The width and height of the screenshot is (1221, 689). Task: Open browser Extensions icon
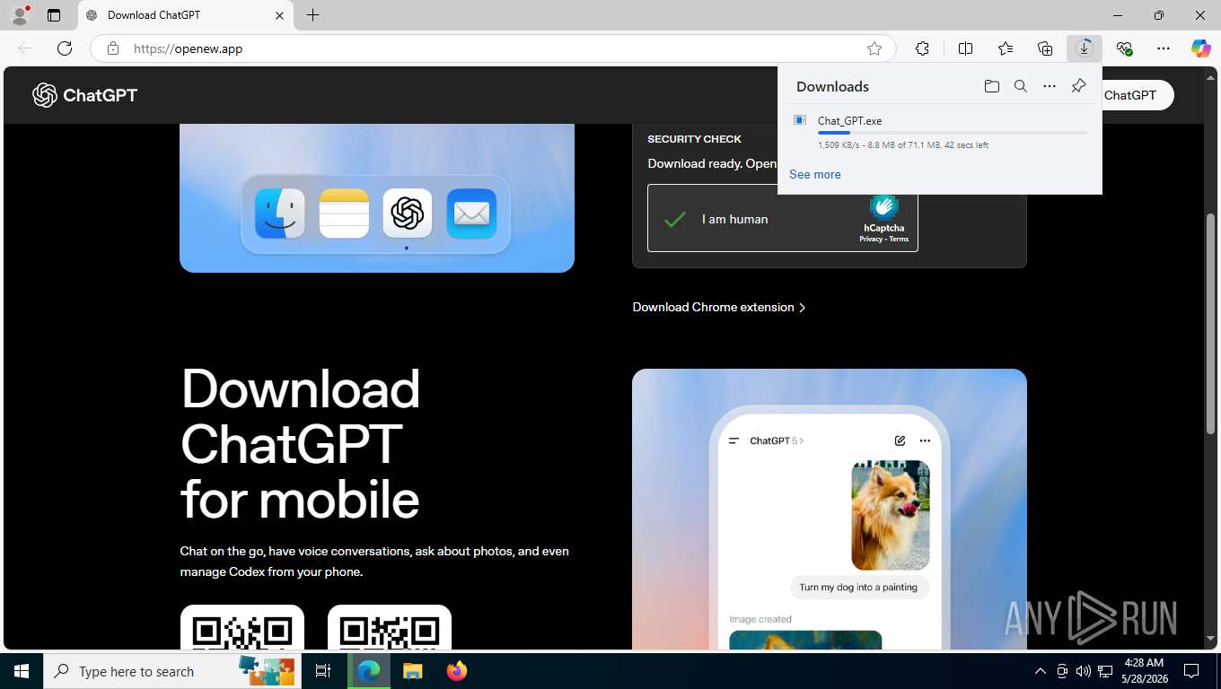922,48
